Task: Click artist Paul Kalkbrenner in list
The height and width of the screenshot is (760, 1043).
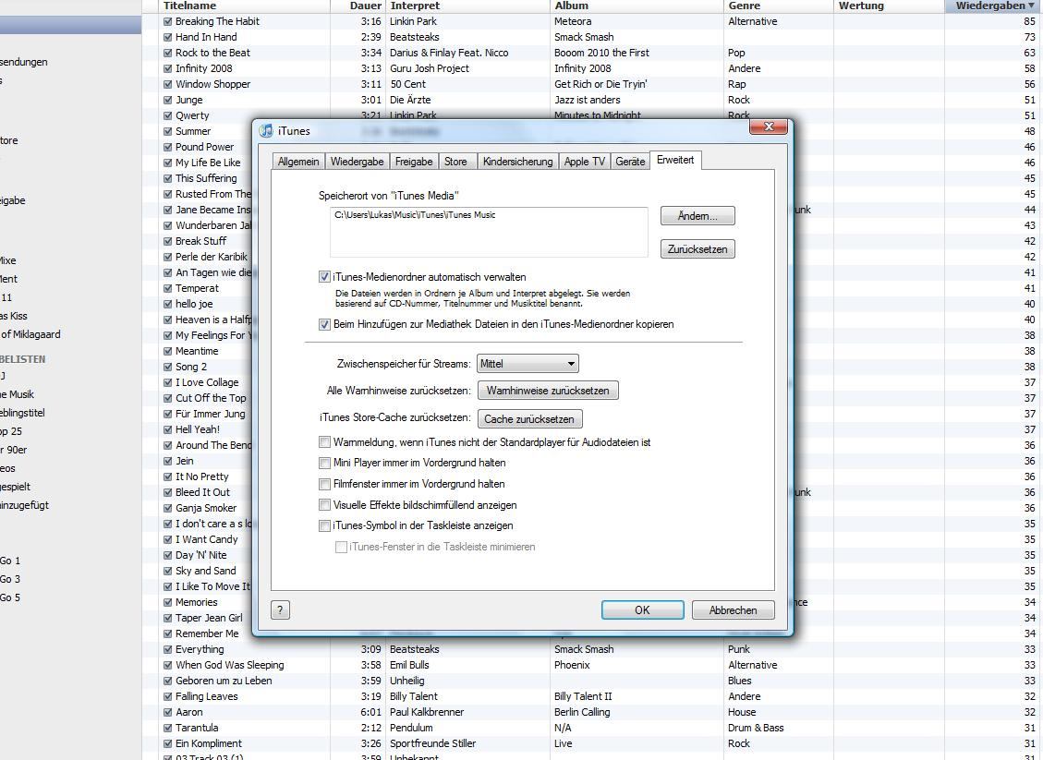Action: [x=427, y=711]
